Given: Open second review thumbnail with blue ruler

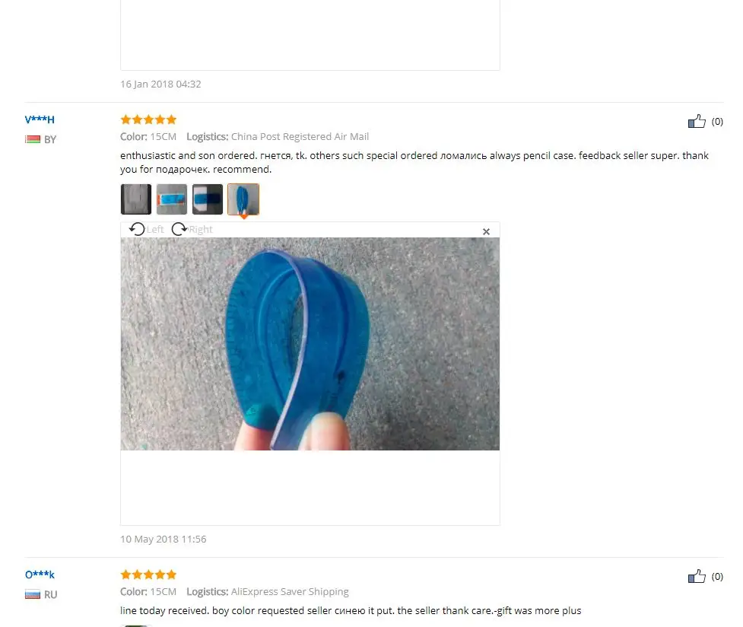Looking at the screenshot, I should coord(172,199).
